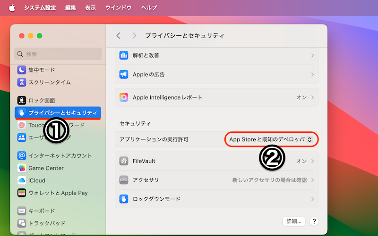Click the アクセサリ row label
Image resolution: width=378 pixels, height=236 pixels.
tap(146, 180)
